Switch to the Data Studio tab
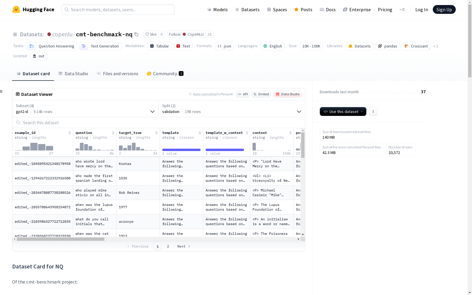Screen dimensions: 472x295 [x=73, y=74]
